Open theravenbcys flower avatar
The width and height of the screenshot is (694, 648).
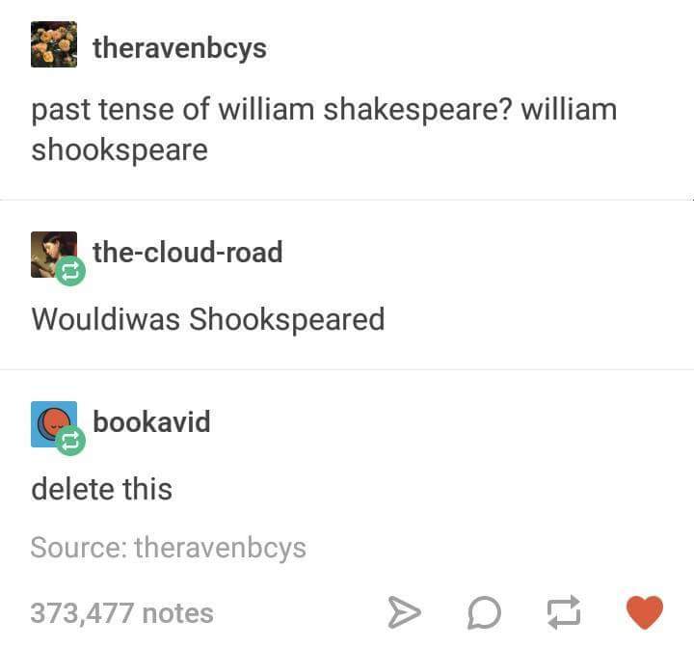tap(54, 44)
